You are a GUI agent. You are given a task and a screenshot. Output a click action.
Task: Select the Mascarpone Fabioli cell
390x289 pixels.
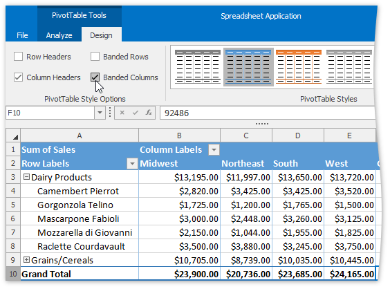[80, 218]
